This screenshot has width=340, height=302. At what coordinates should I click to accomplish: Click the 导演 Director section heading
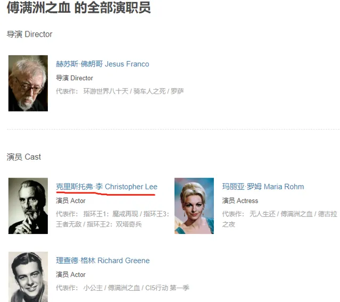pyautogui.click(x=29, y=34)
